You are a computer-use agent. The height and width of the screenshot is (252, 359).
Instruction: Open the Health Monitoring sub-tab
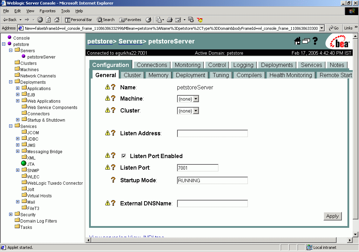291,75
